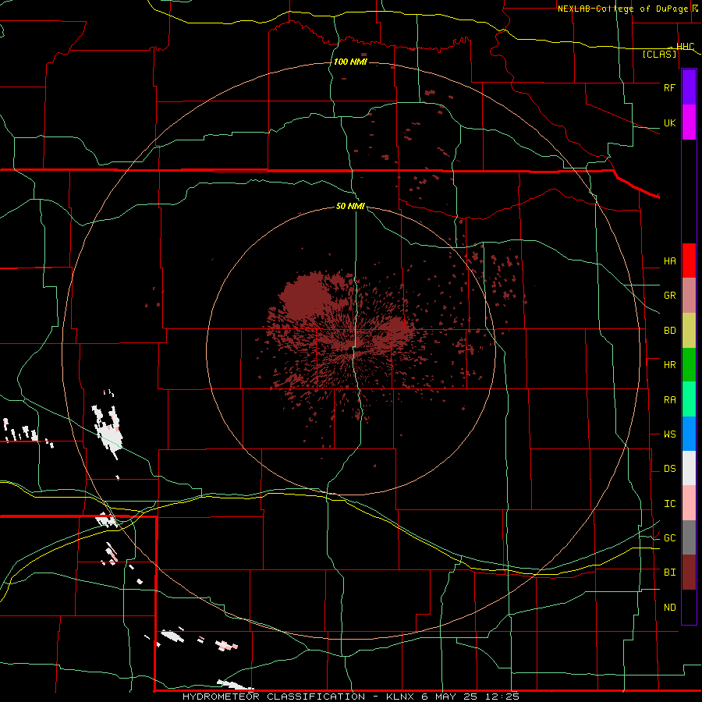Click the 'HA' legend label
Viewport: 702px width, 702px height.
[x=669, y=261]
